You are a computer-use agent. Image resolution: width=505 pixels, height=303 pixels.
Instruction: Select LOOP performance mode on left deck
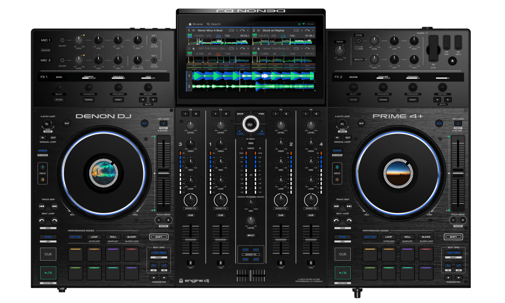click(94, 237)
